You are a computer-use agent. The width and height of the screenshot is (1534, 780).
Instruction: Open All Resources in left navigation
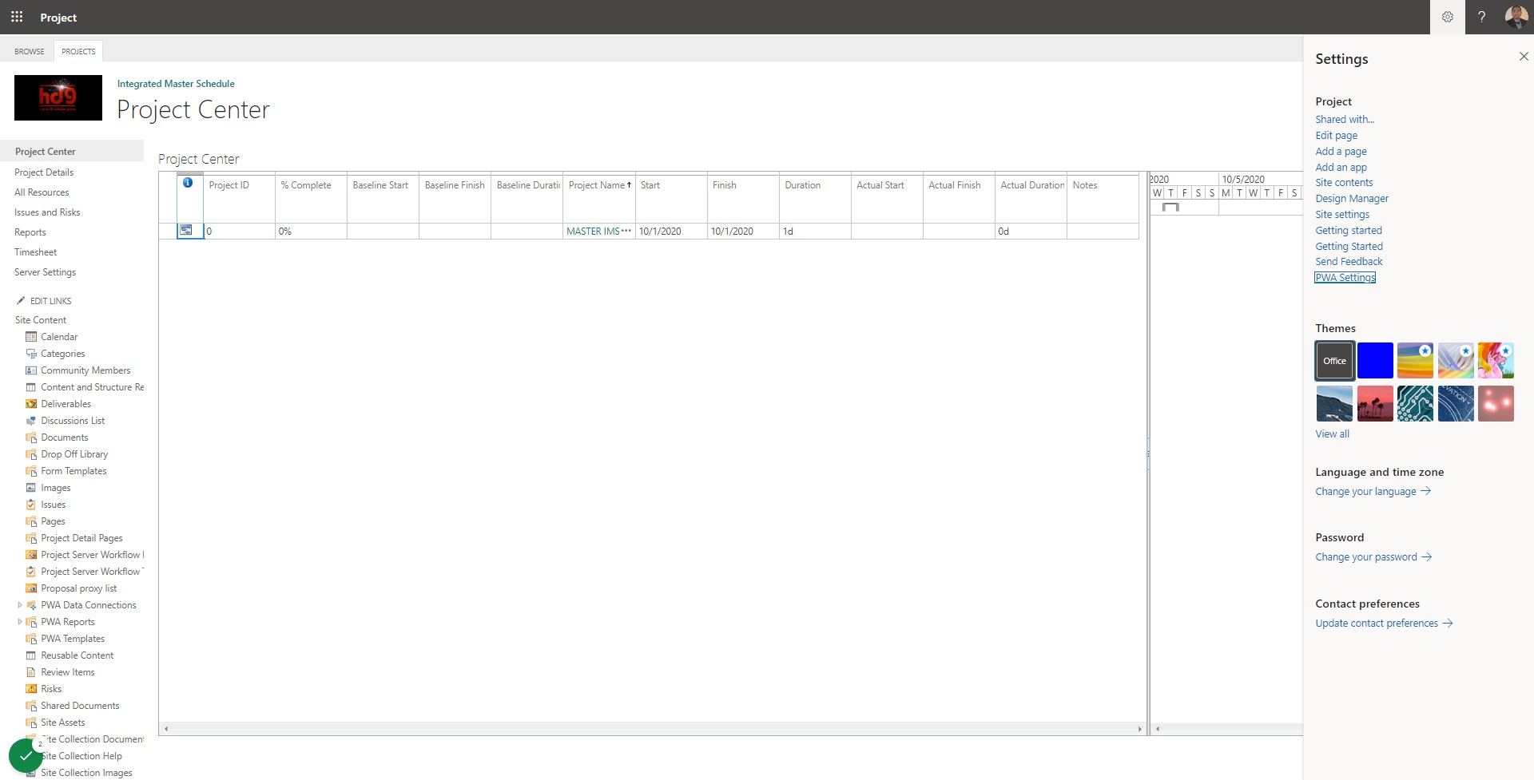click(x=42, y=192)
